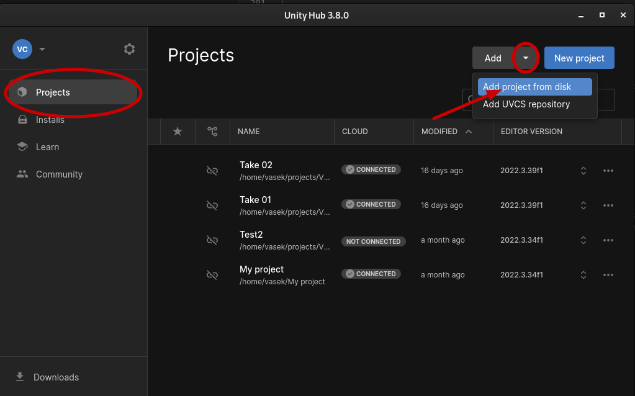Click the version control column header icon

coord(212,132)
